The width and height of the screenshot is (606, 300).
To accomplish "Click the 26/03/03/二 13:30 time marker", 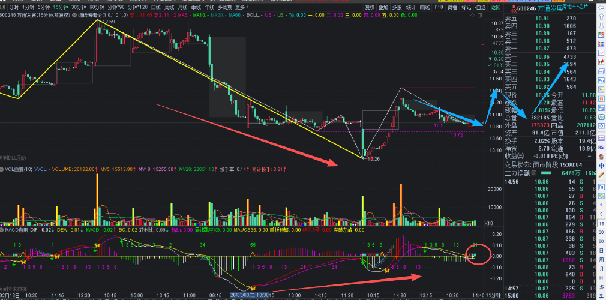I will (250, 295).
